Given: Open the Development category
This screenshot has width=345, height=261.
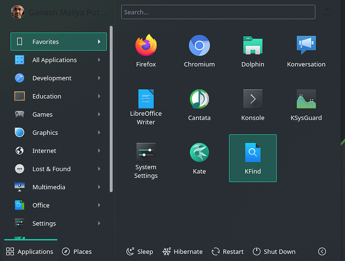Looking at the screenshot, I should pos(58,78).
